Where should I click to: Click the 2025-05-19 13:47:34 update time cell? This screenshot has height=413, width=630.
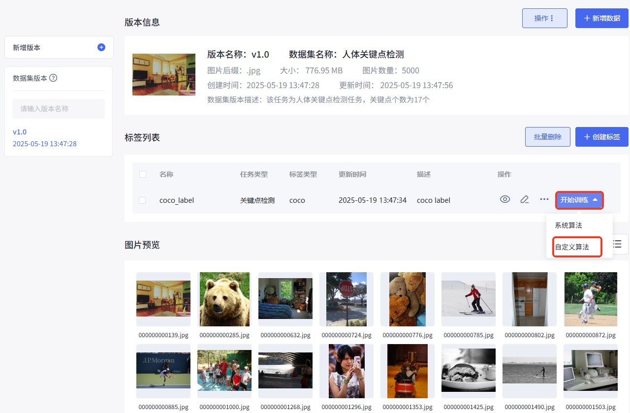[373, 200]
